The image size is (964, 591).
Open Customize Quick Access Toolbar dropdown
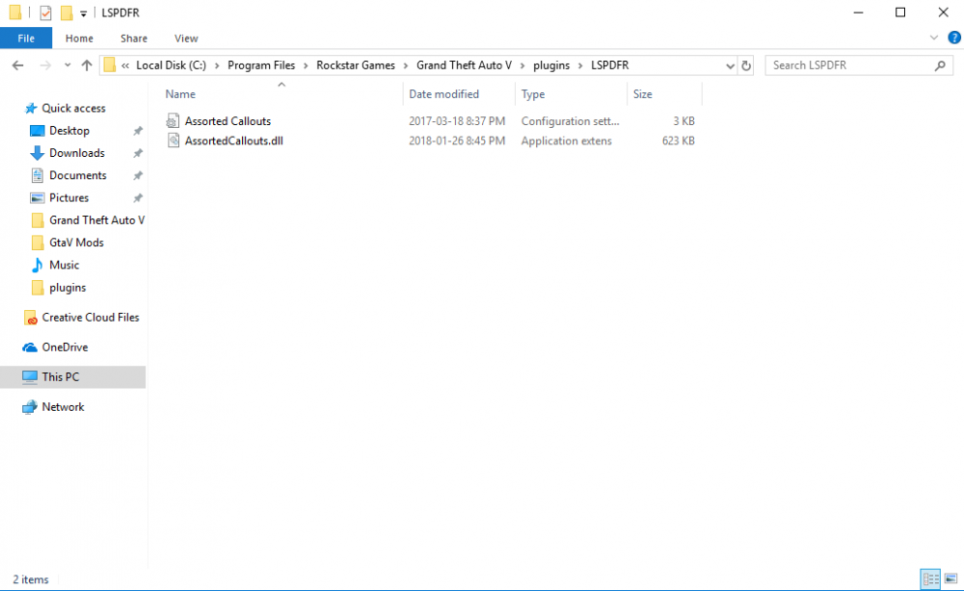point(83,13)
